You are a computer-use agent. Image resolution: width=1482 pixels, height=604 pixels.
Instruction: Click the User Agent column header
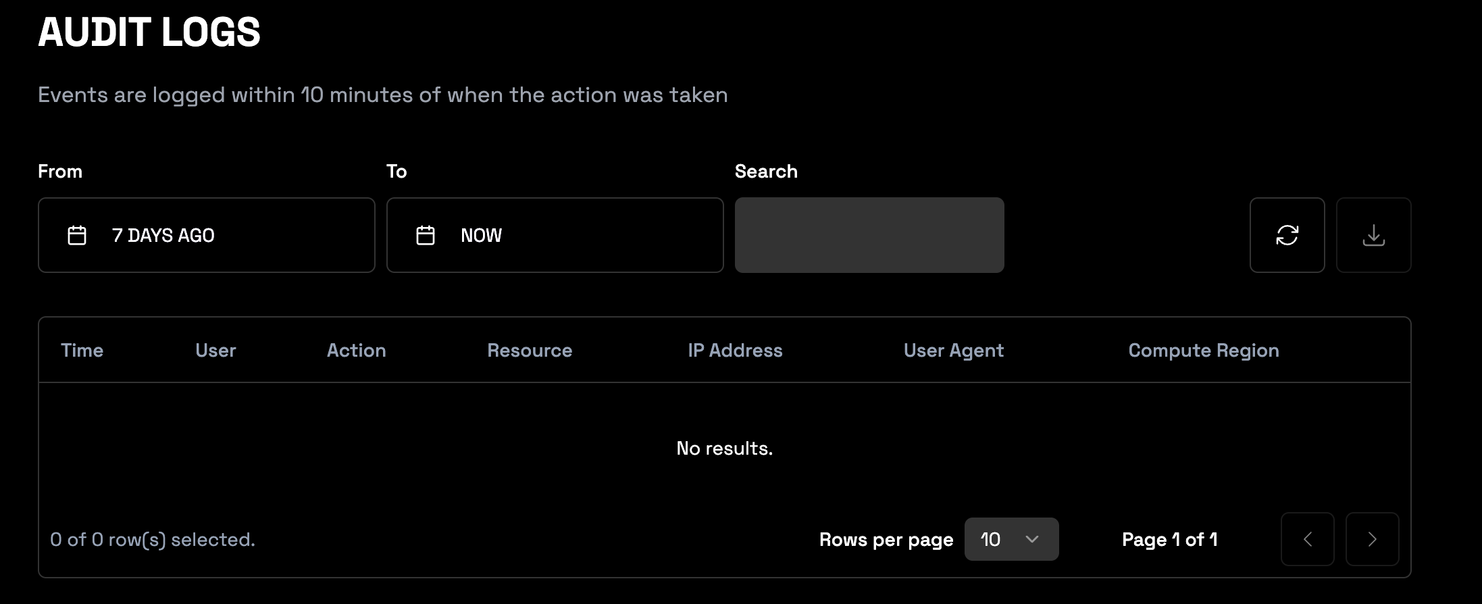[953, 350]
